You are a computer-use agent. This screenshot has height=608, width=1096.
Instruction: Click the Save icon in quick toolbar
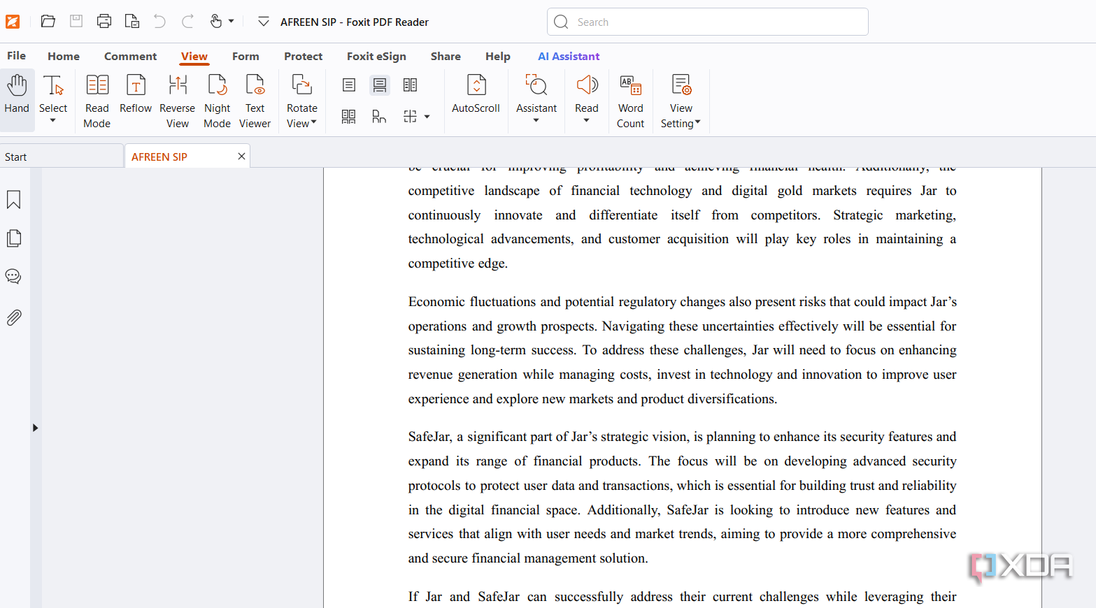tap(76, 22)
